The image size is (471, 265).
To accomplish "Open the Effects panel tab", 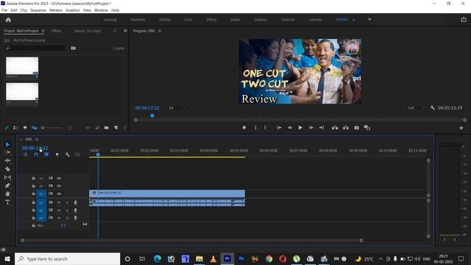I will tap(57, 31).
